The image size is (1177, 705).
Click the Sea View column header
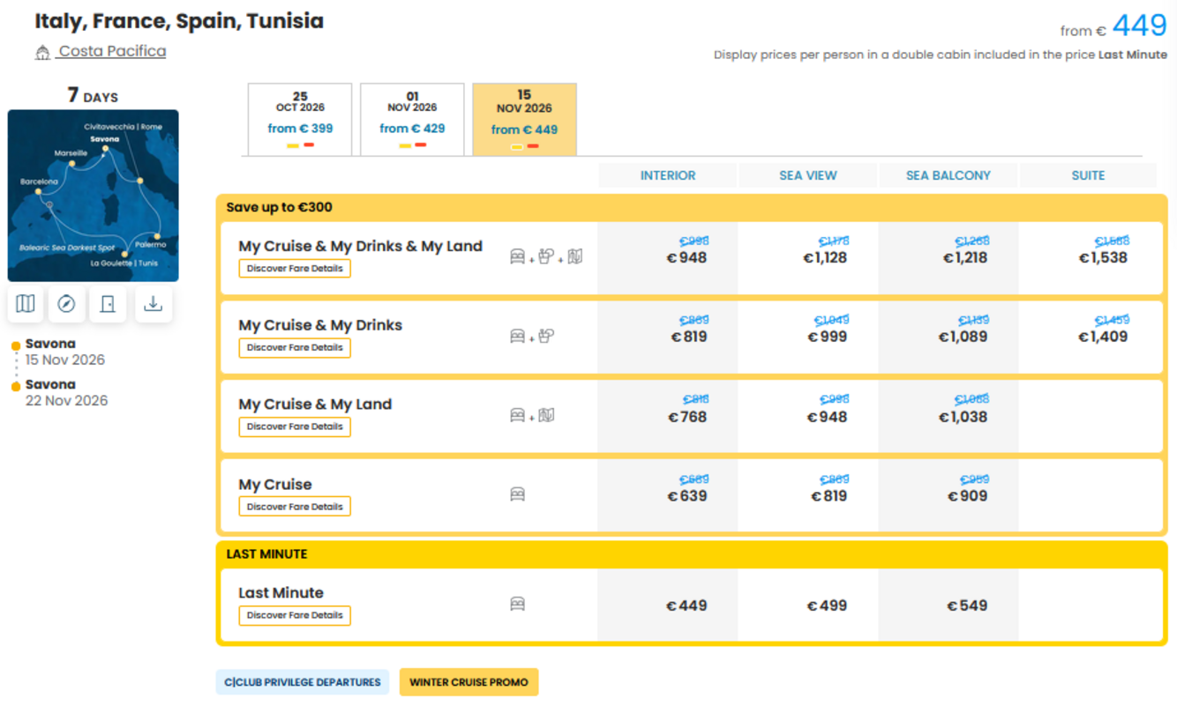(808, 175)
